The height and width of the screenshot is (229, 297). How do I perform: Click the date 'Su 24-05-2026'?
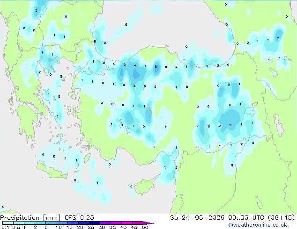(197, 217)
